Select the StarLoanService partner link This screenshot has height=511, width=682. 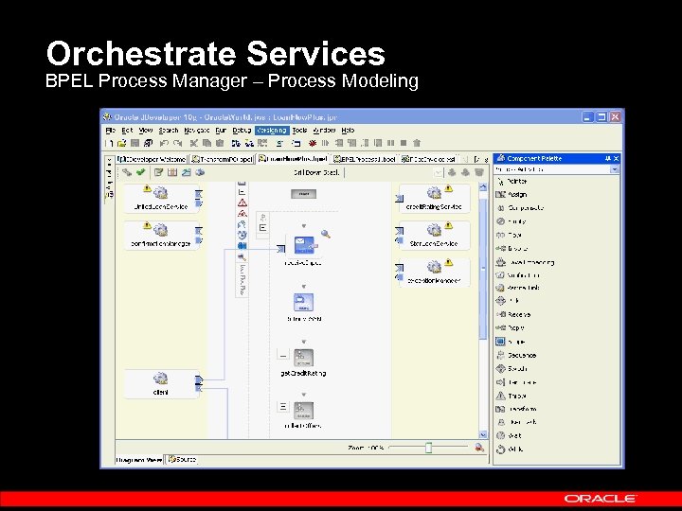click(434, 235)
